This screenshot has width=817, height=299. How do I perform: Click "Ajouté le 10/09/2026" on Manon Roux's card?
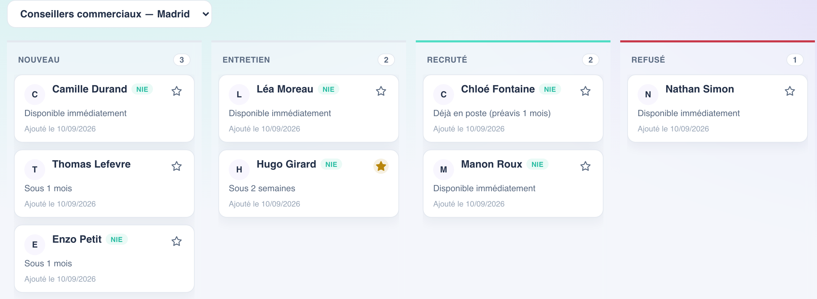pyautogui.click(x=469, y=204)
